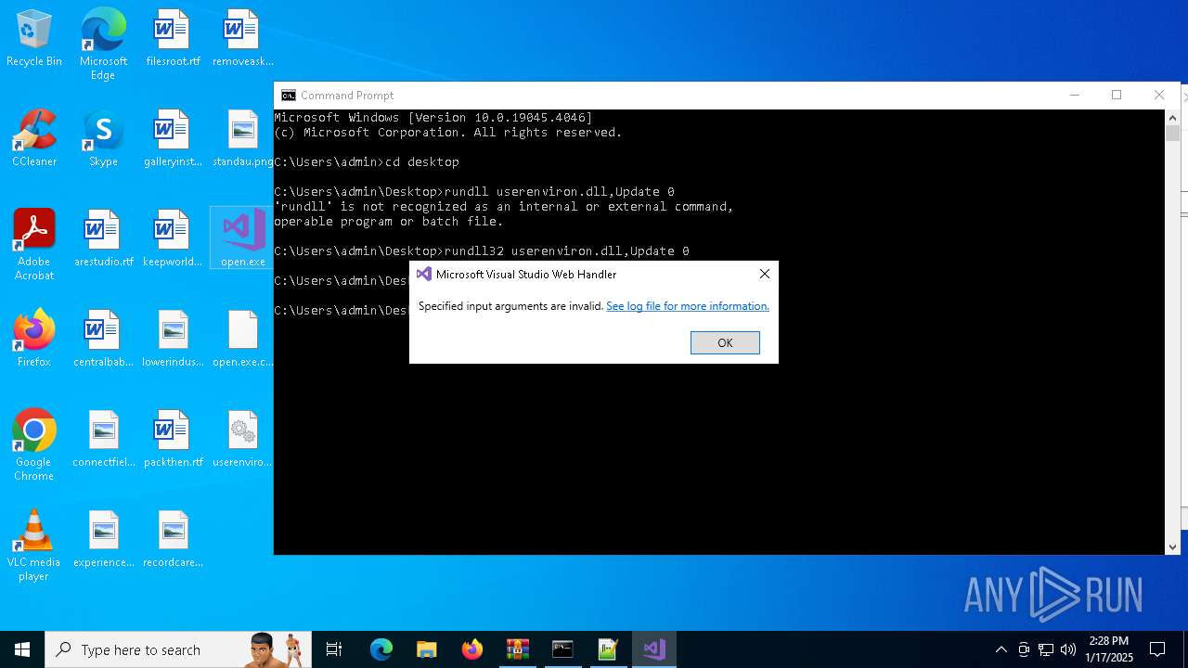The image size is (1188, 668).
Task: Click OK in the Web Handler dialog
Action: [725, 342]
